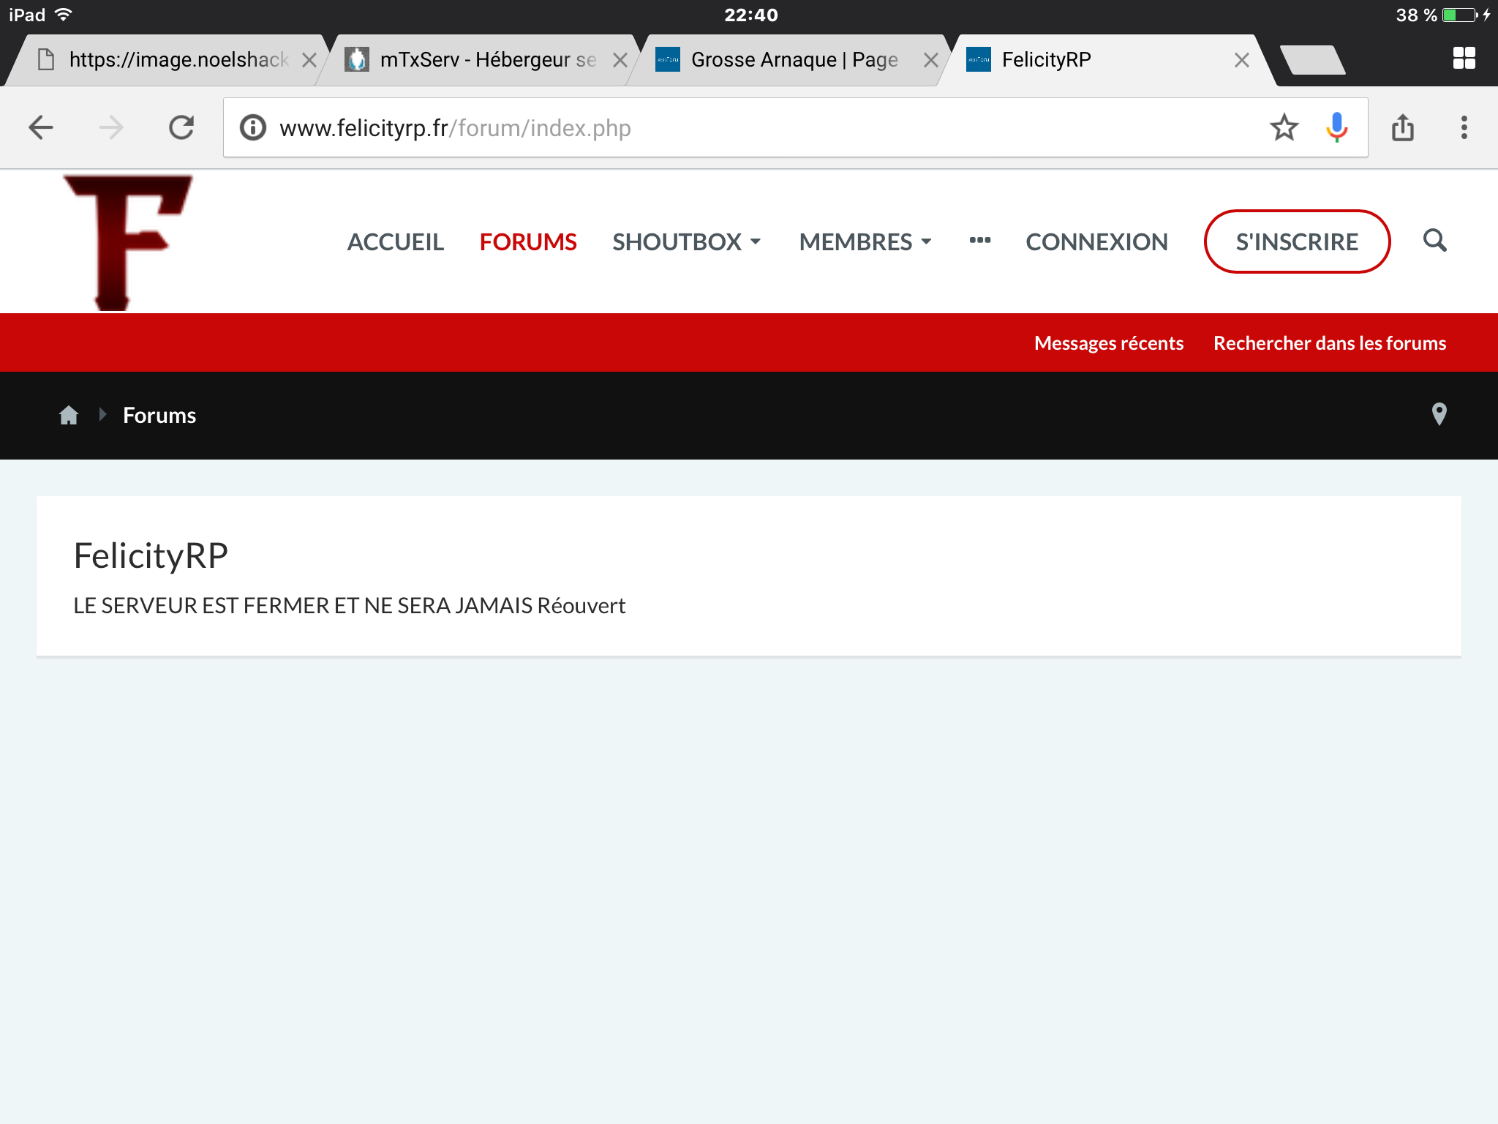Click the 'LE SERVEUR EST FERMER' description text

[x=350, y=605]
